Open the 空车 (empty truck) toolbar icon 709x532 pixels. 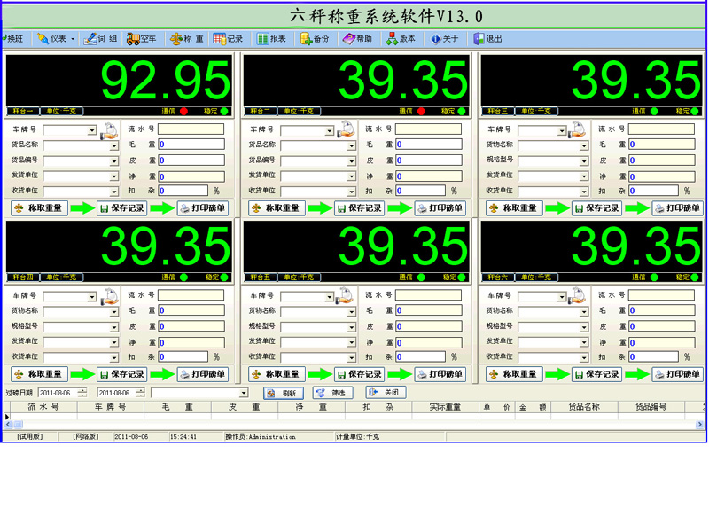pyautogui.click(x=142, y=39)
